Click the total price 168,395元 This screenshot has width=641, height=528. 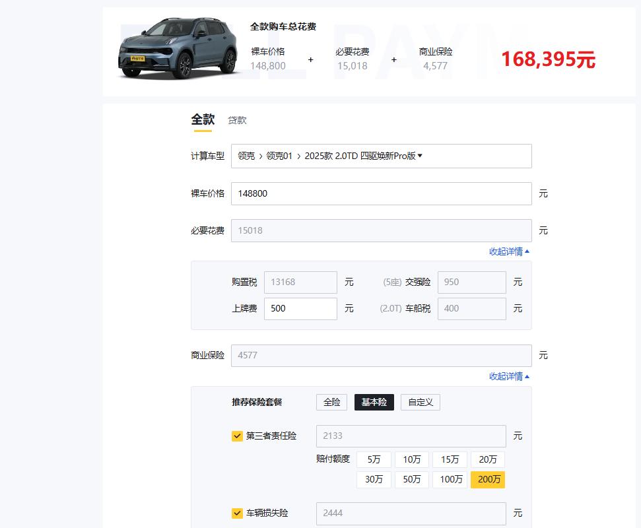click(548, 59)
